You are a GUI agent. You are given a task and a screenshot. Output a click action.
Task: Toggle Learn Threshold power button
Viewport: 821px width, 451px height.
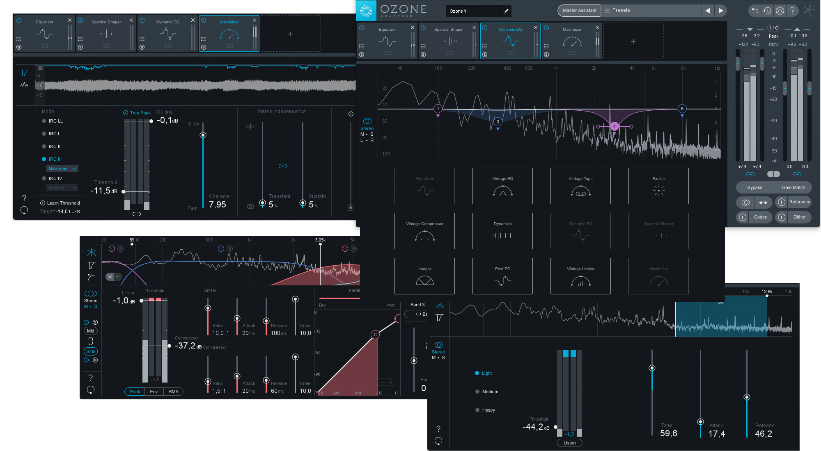pos(43,203)
